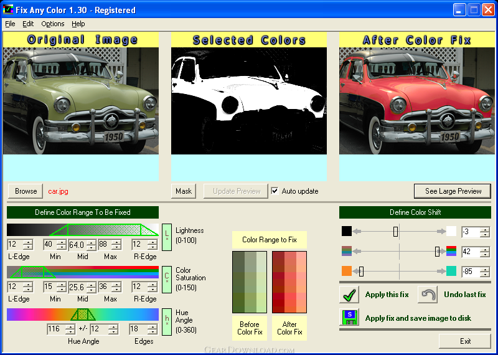Uncheck the Auto update checkbox
Screen dimensions: 498x355
(x=275, y=191)
